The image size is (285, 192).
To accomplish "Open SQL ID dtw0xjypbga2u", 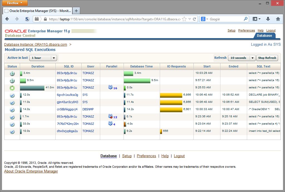I will (x=67, y=131).
